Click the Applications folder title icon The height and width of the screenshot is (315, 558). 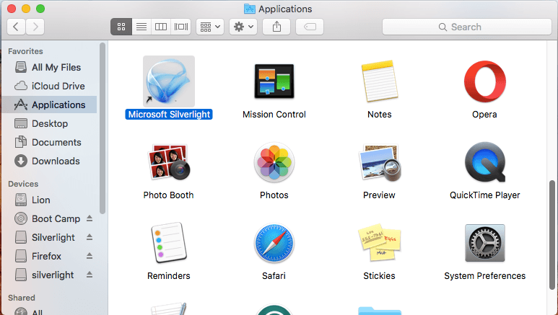coord(250,9)
